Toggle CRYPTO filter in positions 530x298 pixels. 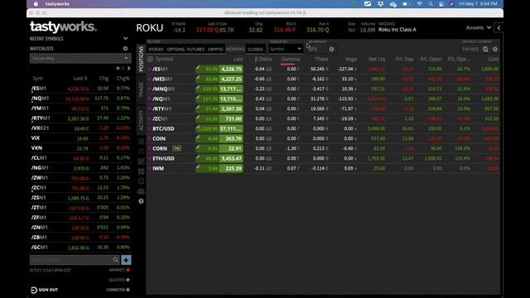[215, 50]
